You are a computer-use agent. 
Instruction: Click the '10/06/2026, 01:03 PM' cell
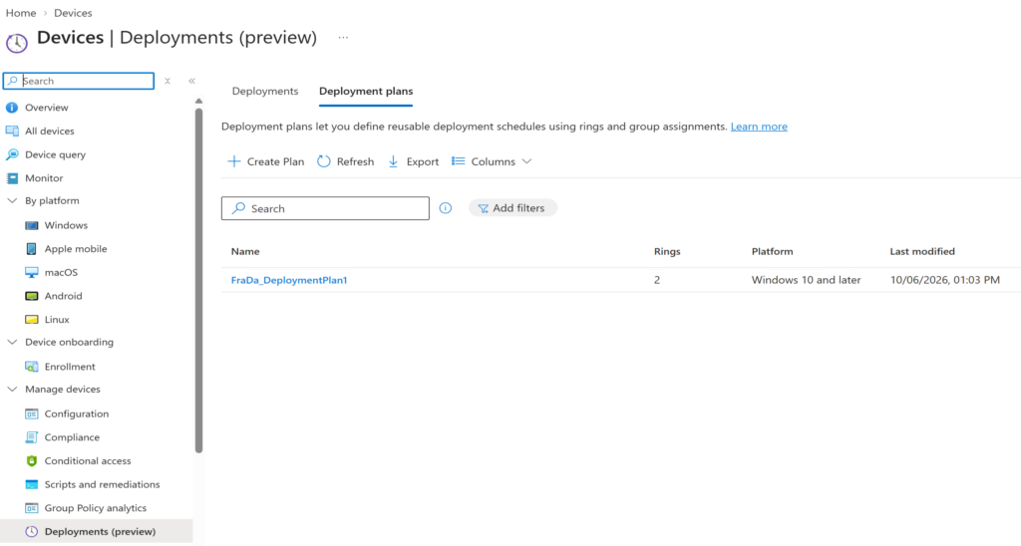945,280
